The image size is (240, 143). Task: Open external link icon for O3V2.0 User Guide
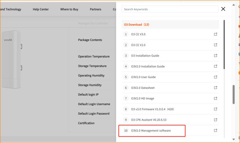[216, 77]
